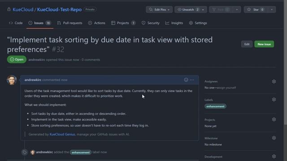
Task: Open andrewkirc profile from issue header
Action: pyautogui.click(x=37, y=59)
